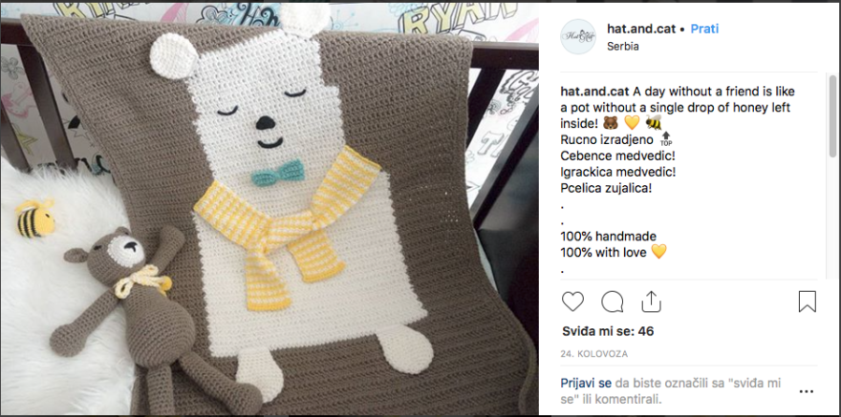
Task: Click the bear emoji in the caption
Action: pyautogui.click(x=611, y=123)
